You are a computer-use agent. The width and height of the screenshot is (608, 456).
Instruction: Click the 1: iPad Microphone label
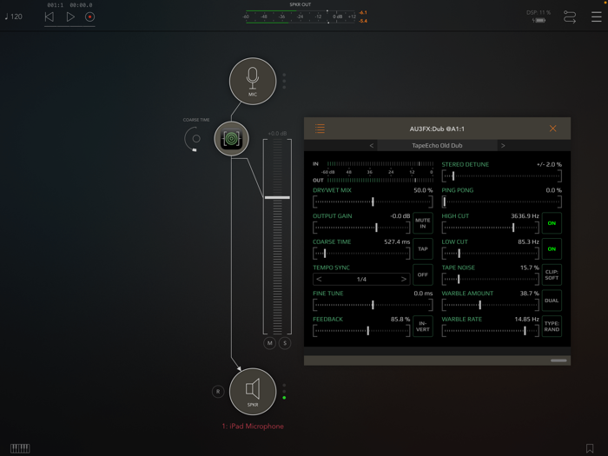click(253, 426)
